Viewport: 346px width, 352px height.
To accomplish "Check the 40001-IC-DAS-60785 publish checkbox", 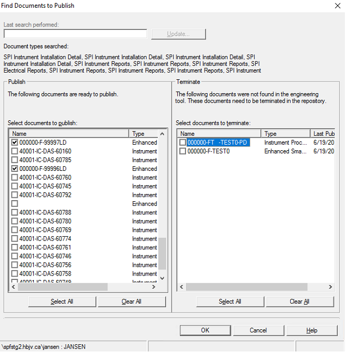I will (15, 160).
